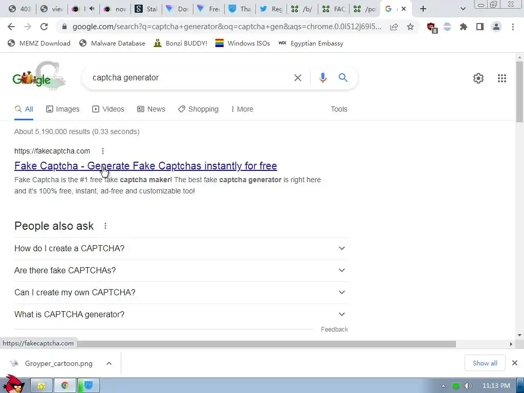Share this page from the address bar

click(x=394, y=27)
